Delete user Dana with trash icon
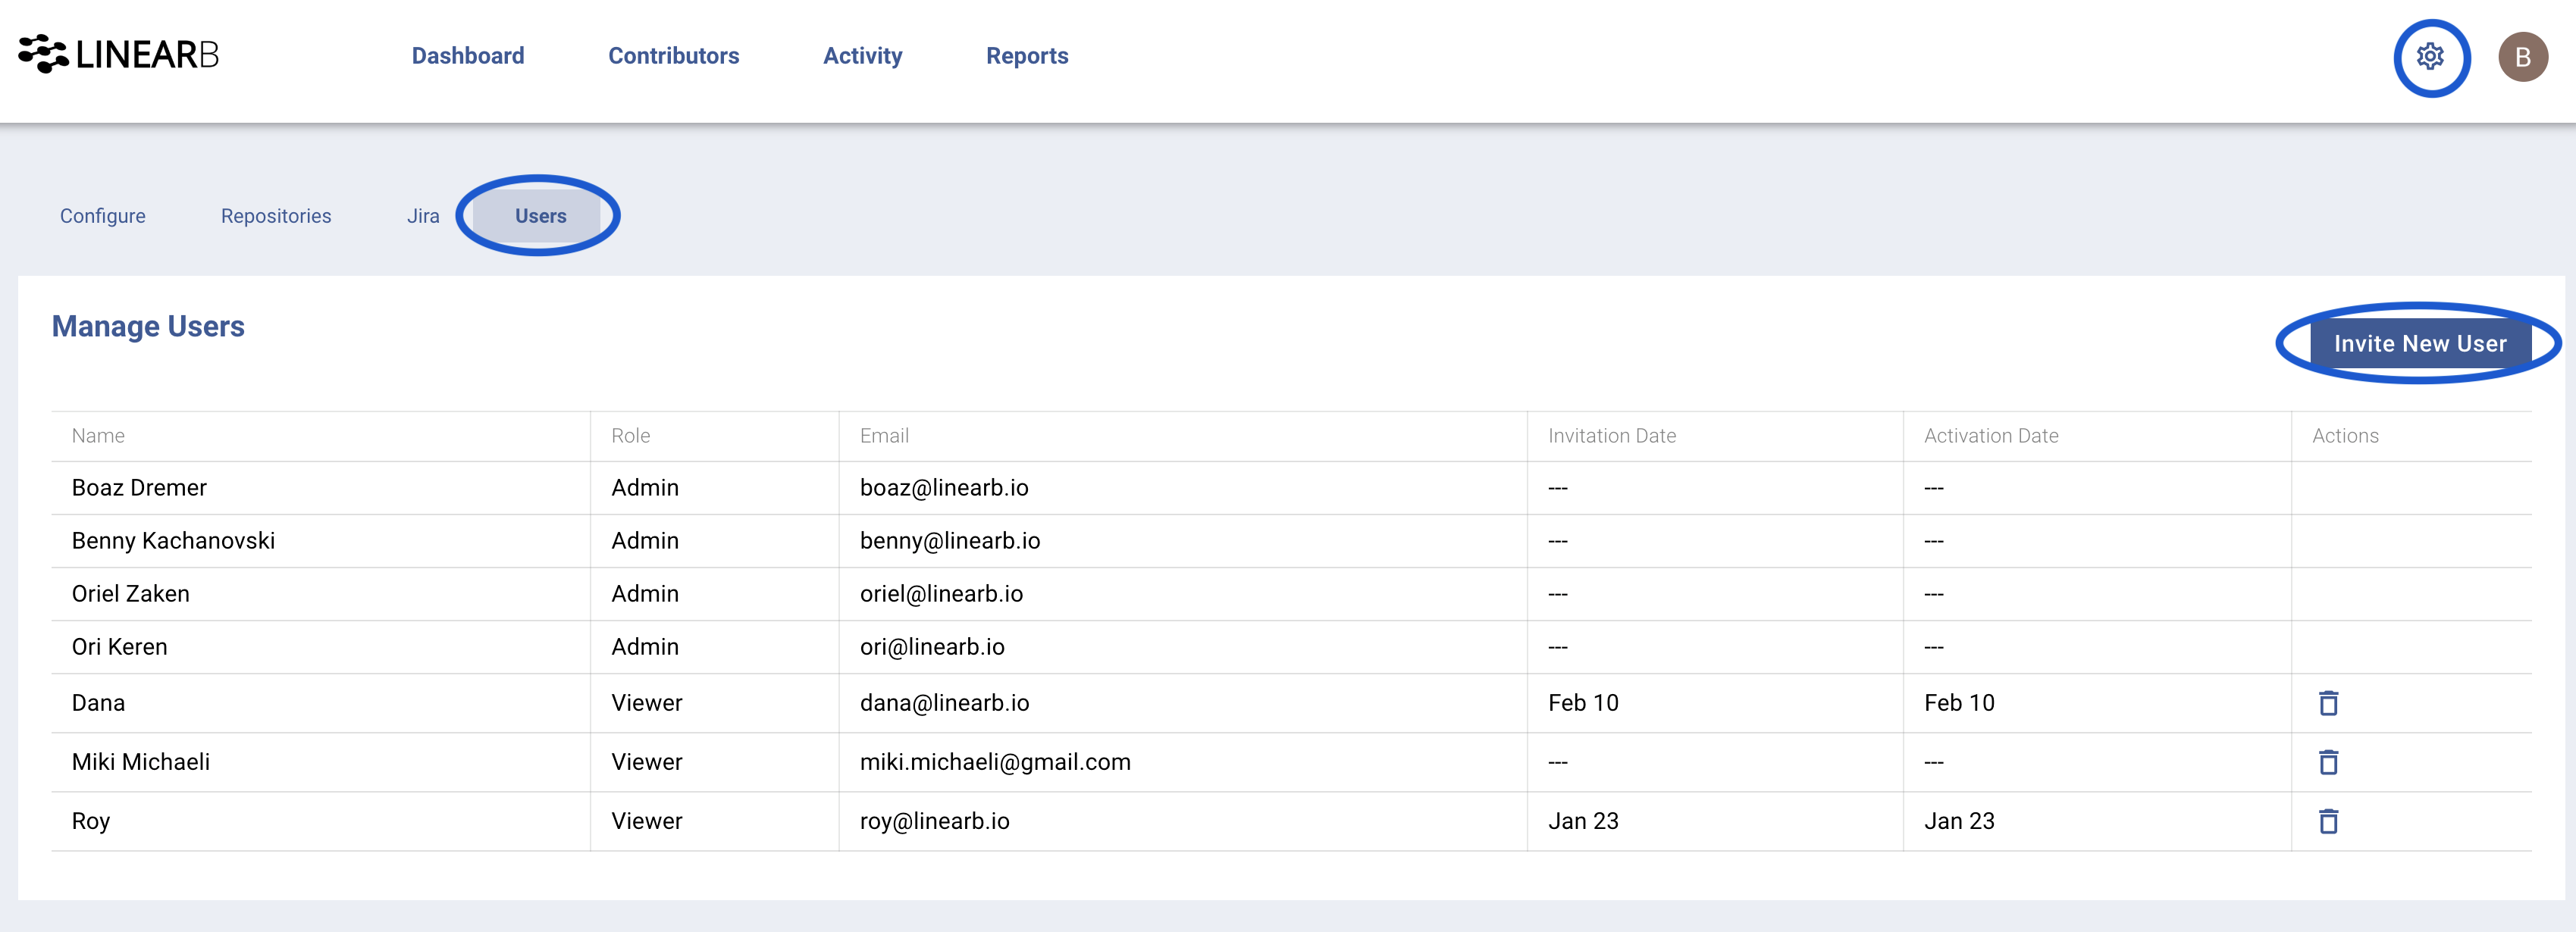This screenshot has height=932, width=2576. (2328, 703)
